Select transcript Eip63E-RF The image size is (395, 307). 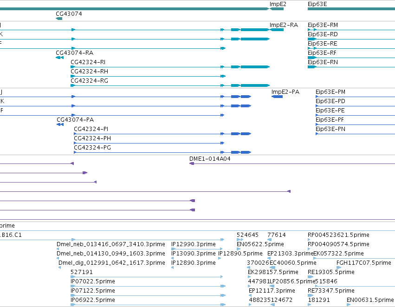pos(322,53)
